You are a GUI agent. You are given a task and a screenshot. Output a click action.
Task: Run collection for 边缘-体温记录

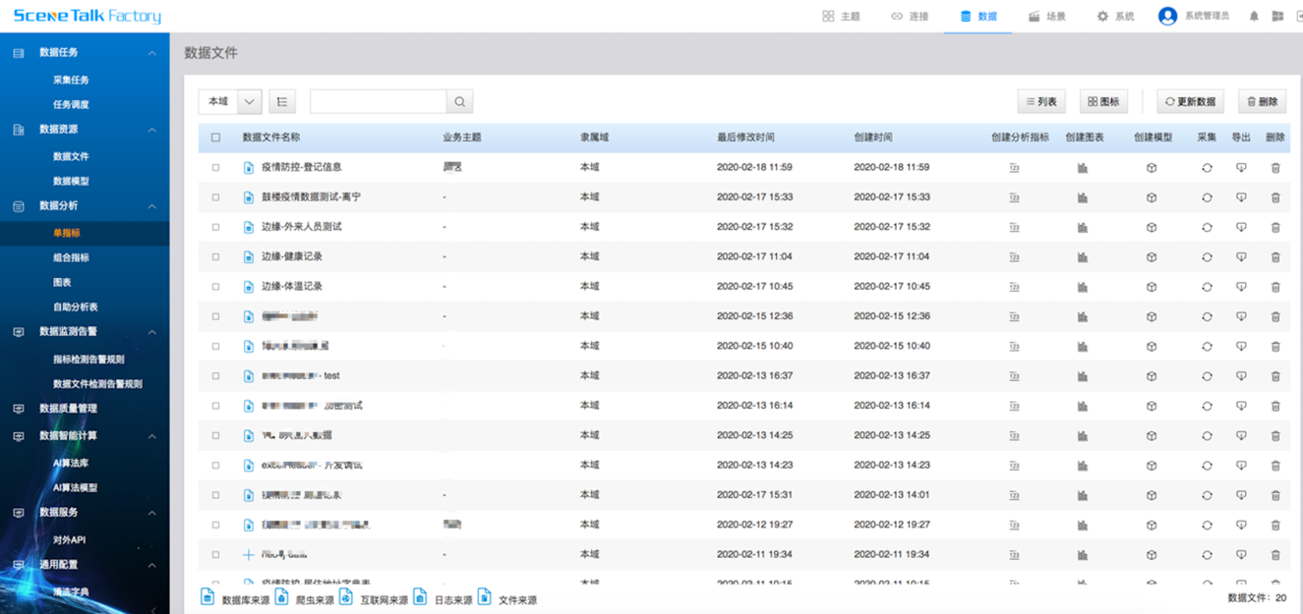1207,287
